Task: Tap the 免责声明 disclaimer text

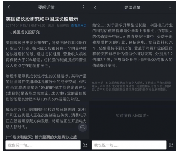Action: [131, 86]
